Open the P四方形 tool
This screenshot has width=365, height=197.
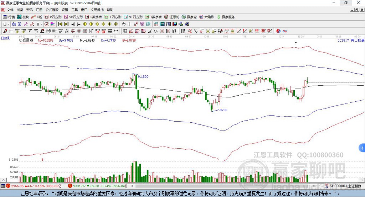point(53,17)
